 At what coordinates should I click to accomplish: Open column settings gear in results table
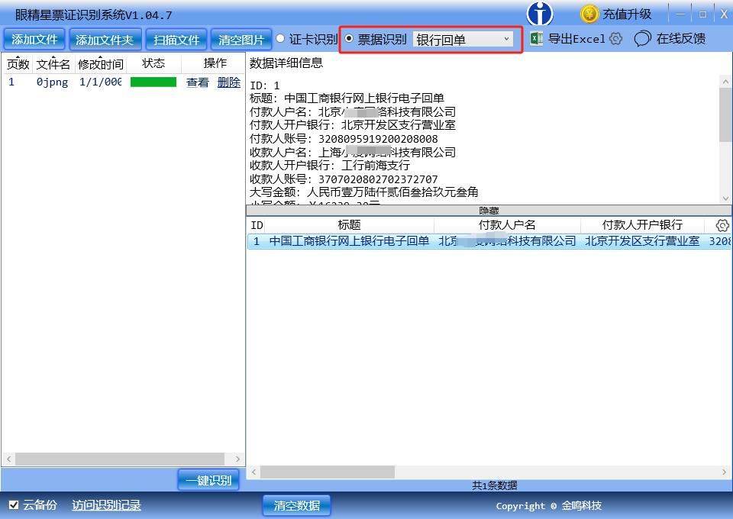(722, 225)
